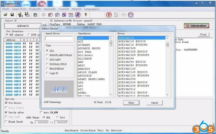Click the address range end field 000007FF

point(61,122)
